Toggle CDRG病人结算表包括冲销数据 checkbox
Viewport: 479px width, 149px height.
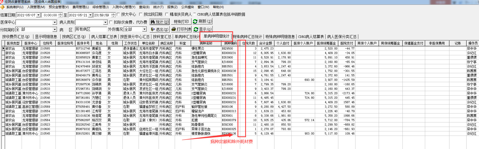(x=195, y=14)
